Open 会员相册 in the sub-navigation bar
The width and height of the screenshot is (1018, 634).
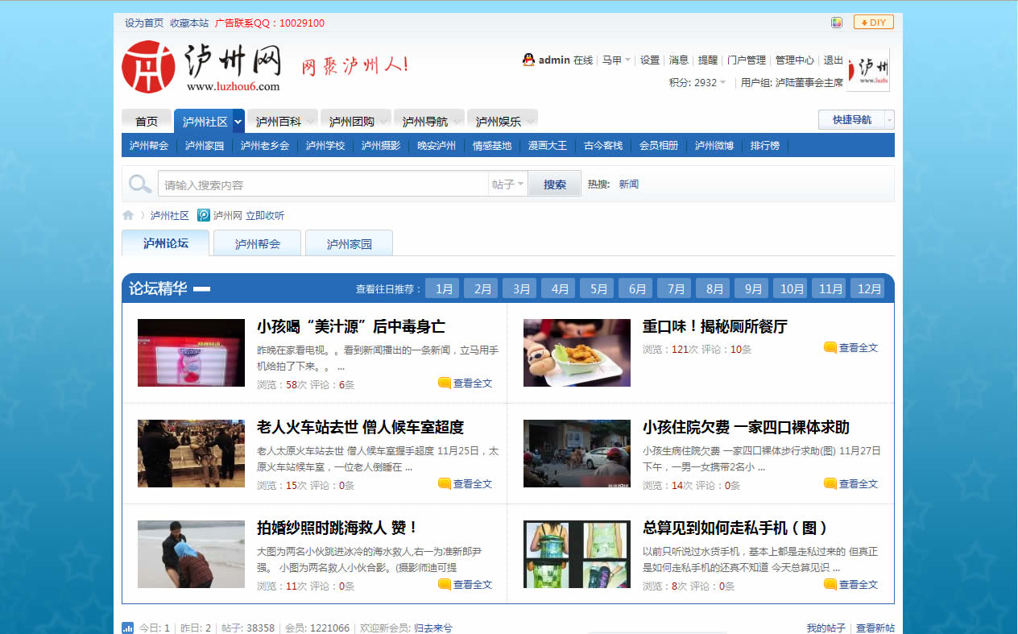tap(659, 146)
